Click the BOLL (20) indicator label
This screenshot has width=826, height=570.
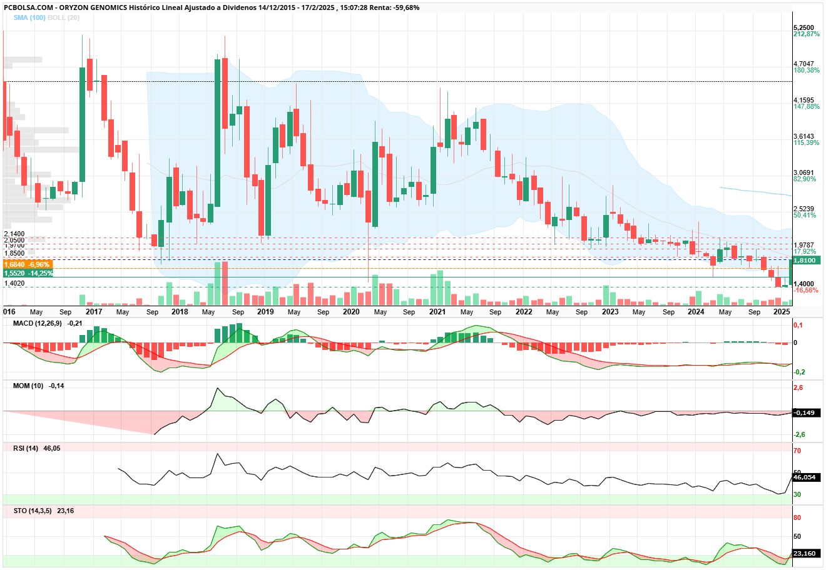pyautogui.click(x=64, y=17)
